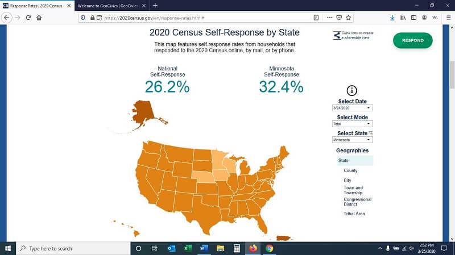455x255 pixels.
Task: Launch Excel from the taskbar
Action: pyautogui.click(x=187, y=248)
